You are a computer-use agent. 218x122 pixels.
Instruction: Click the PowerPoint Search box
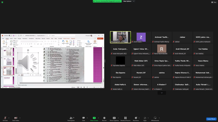62,36
